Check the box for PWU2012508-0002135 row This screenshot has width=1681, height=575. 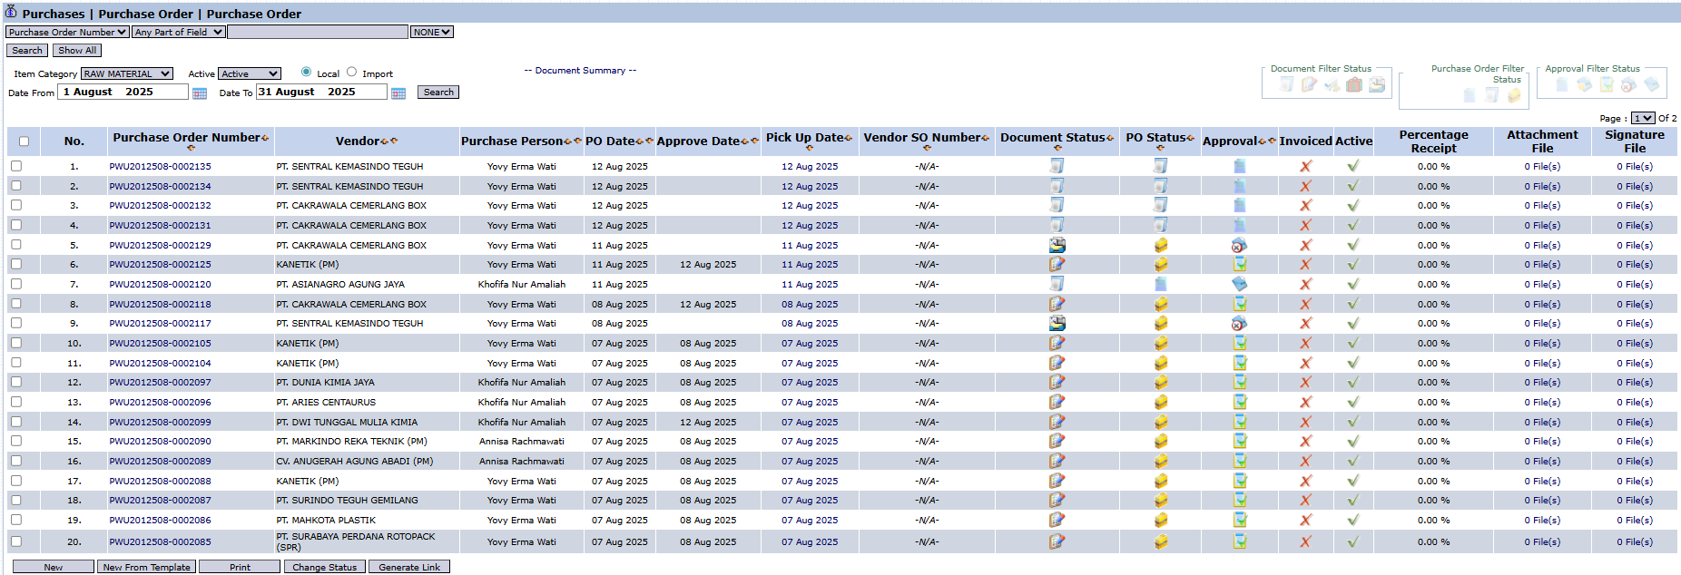(16, 166)
